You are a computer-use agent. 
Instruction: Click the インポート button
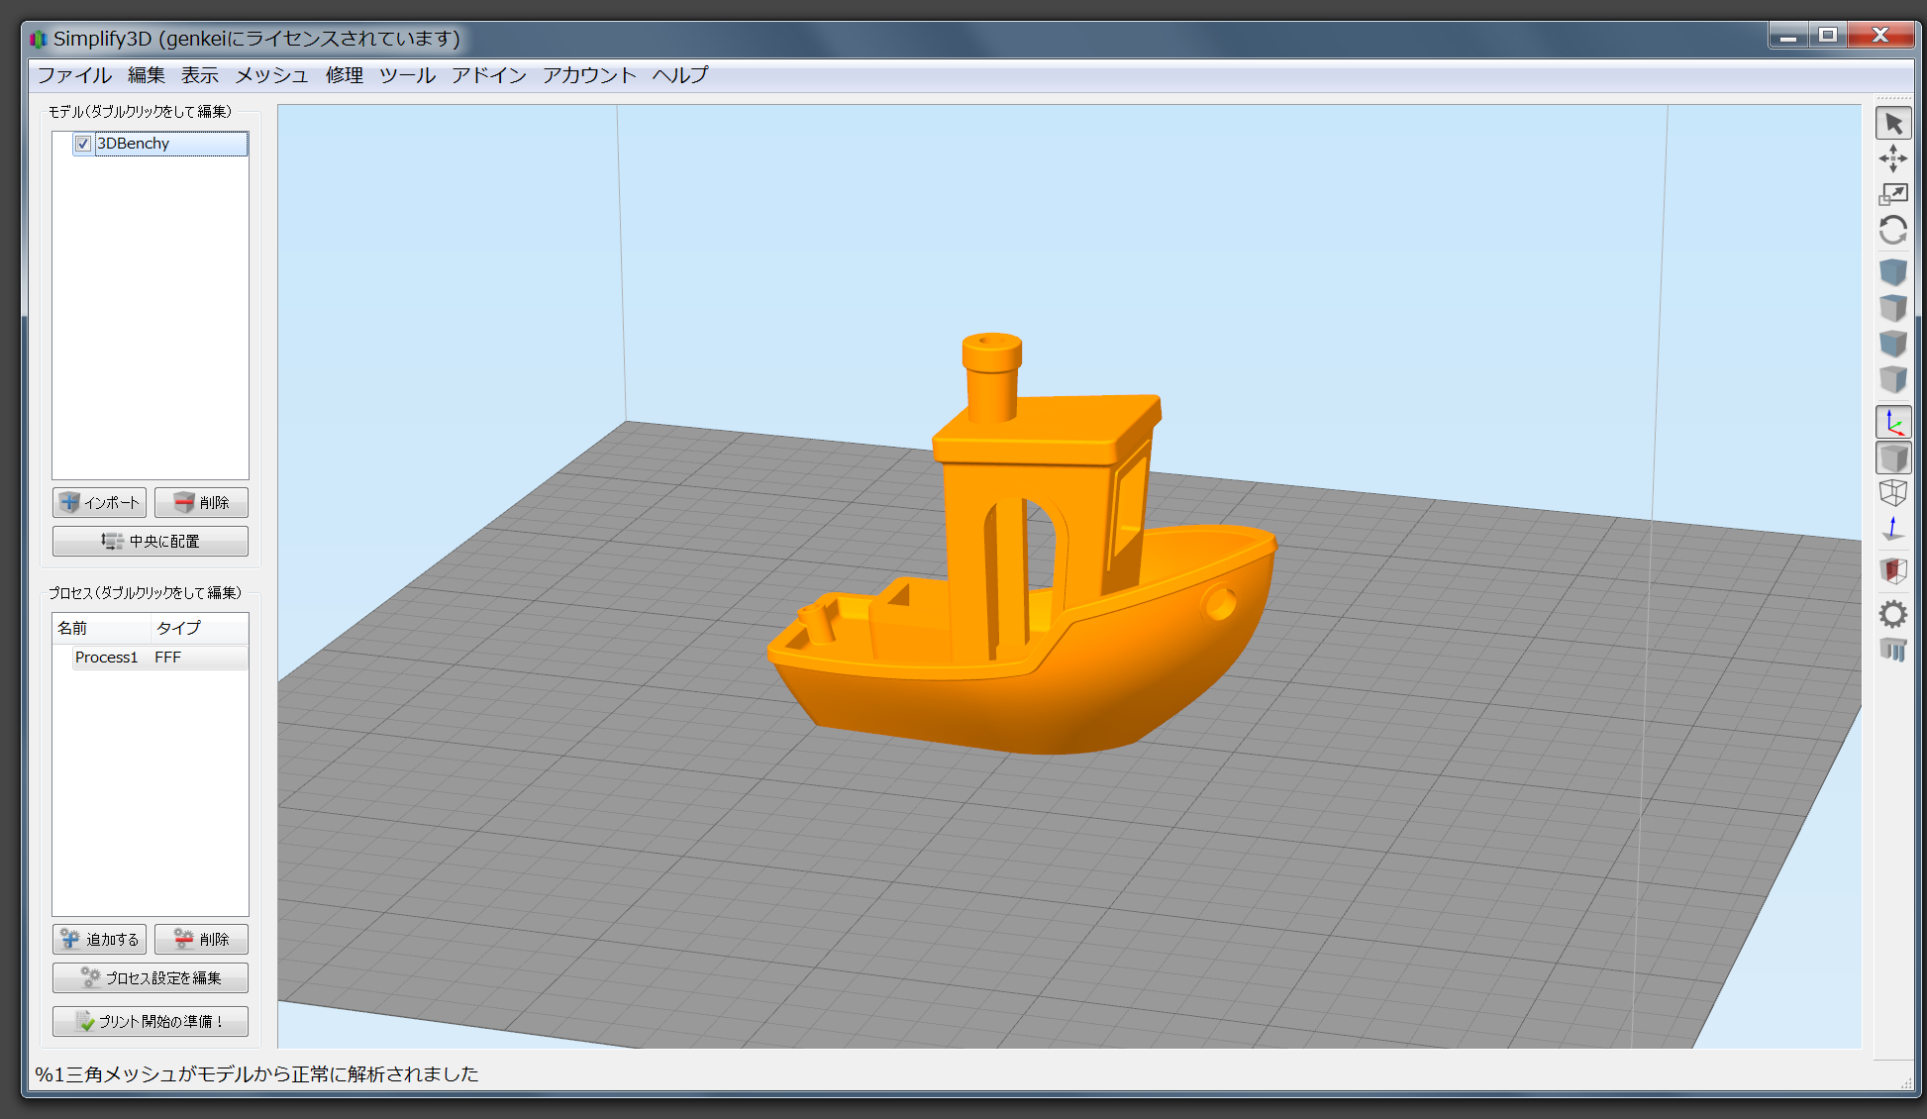(100, 503)
